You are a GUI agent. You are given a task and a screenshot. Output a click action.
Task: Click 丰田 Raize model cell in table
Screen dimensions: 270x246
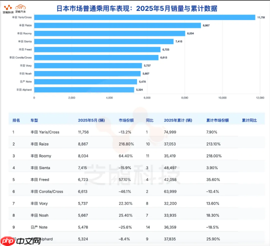point(39,144)
